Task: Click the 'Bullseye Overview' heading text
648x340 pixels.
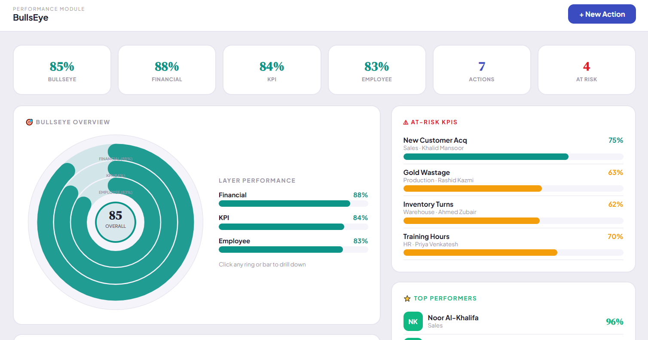Action: tap(73, 122)
